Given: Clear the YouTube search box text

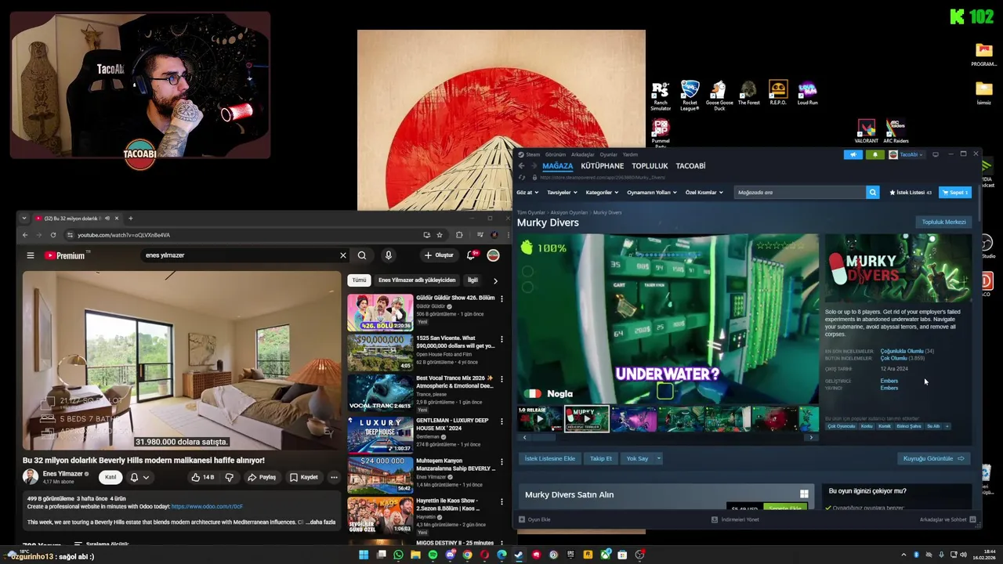Looking at the screenshot, I should click(x=342, y=255).
